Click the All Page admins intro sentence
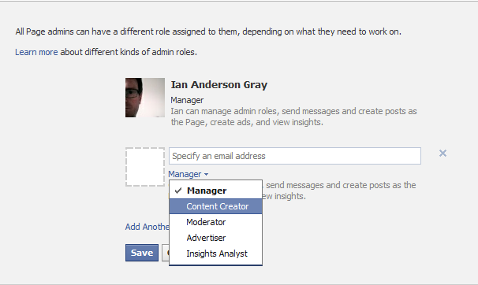Screen dimensions: 478x285 coord(208,31)
